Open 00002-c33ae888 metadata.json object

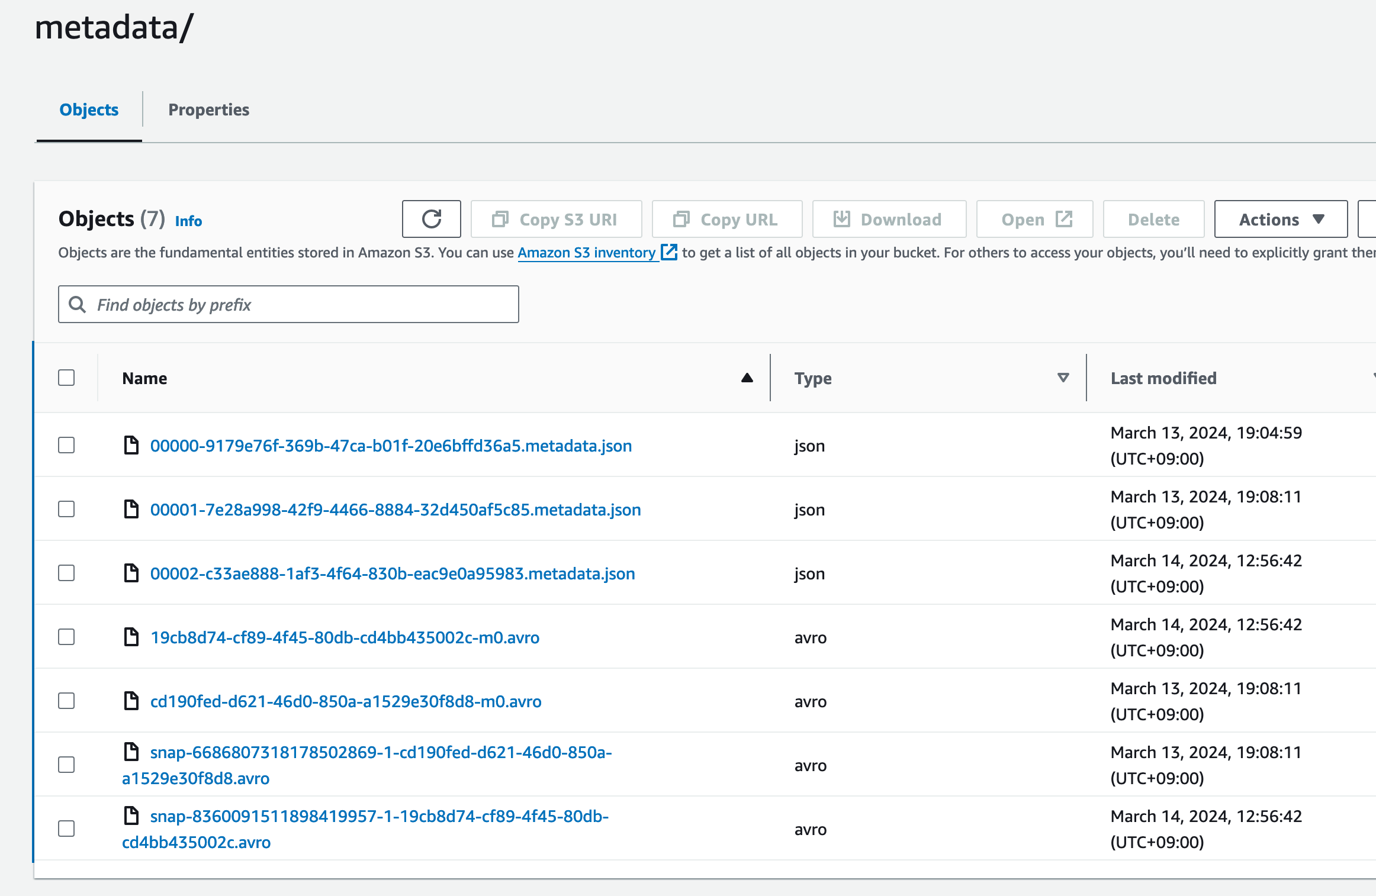pyautogui.click(x=392, y=573)
